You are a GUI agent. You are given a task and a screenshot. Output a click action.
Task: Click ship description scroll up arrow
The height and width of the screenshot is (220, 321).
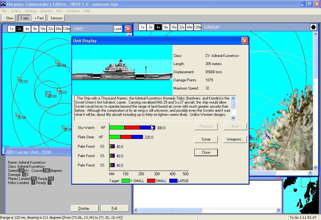coord(233,98)
